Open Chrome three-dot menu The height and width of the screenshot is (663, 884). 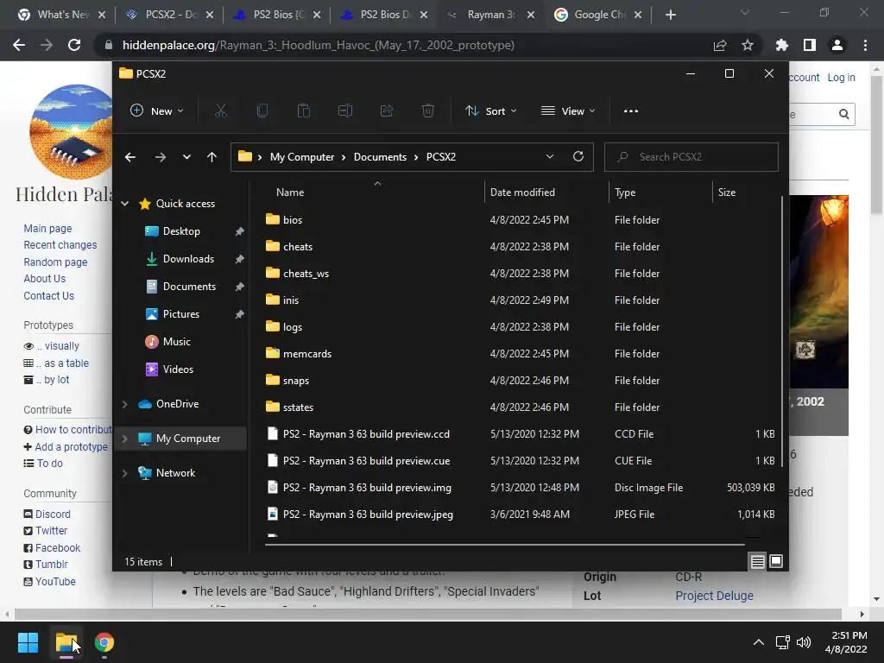(865, 45)
